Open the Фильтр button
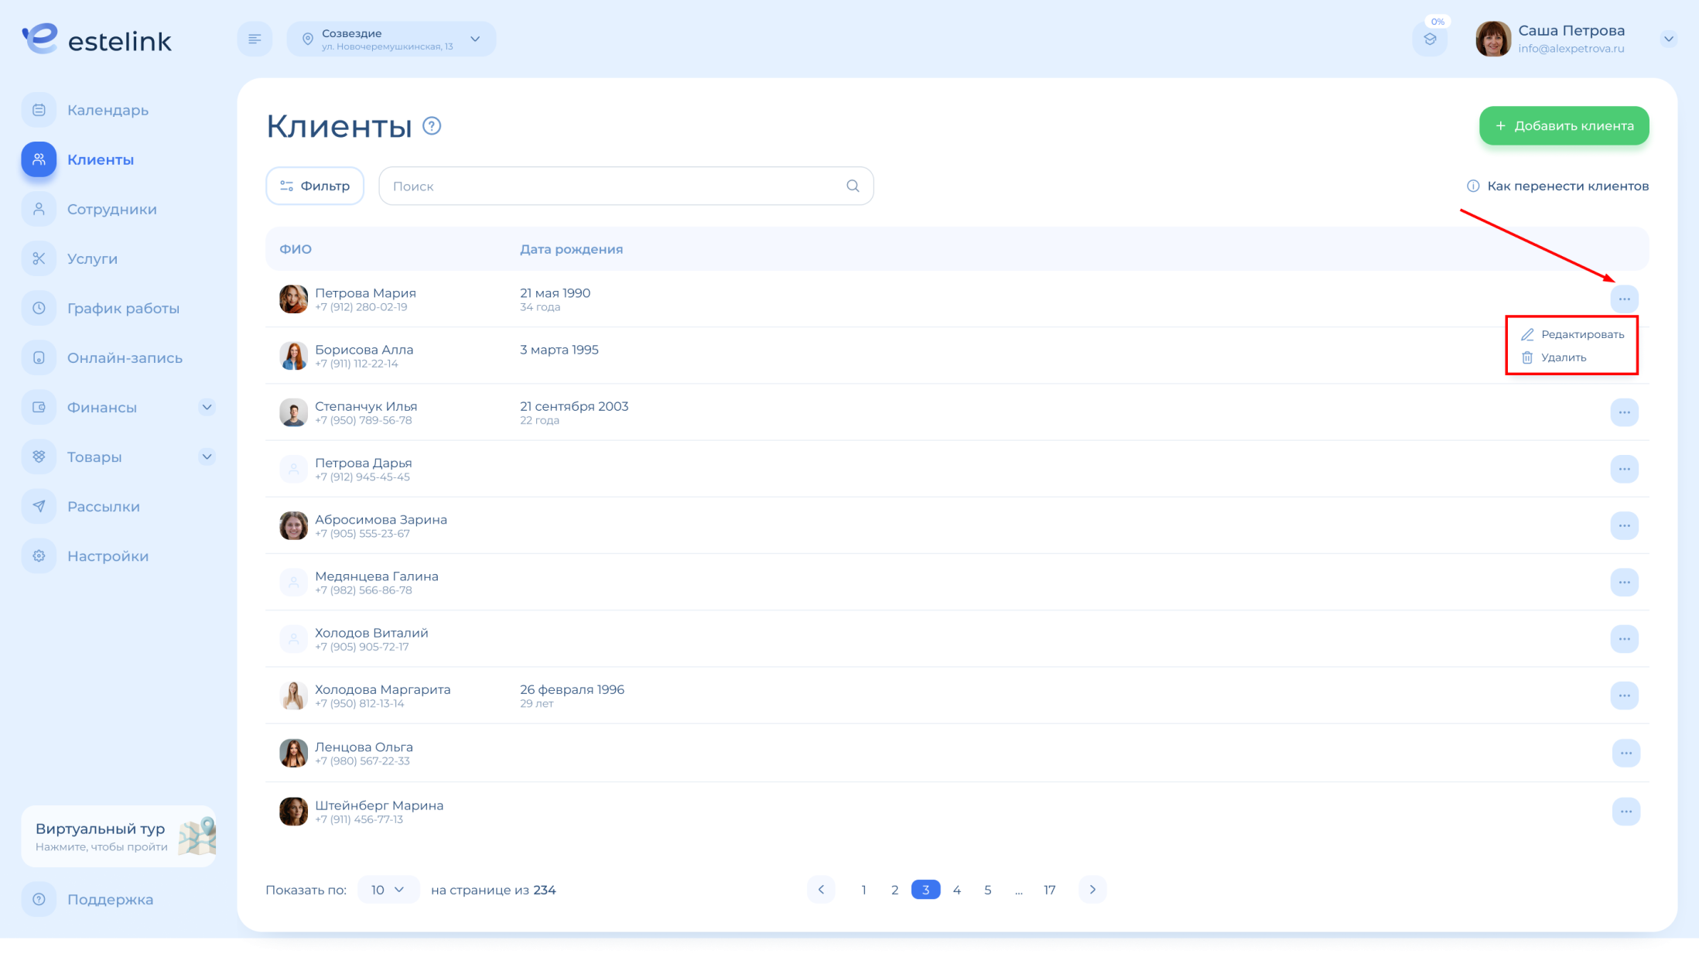Screen dimensions: 1699x957 coord(315,186)
